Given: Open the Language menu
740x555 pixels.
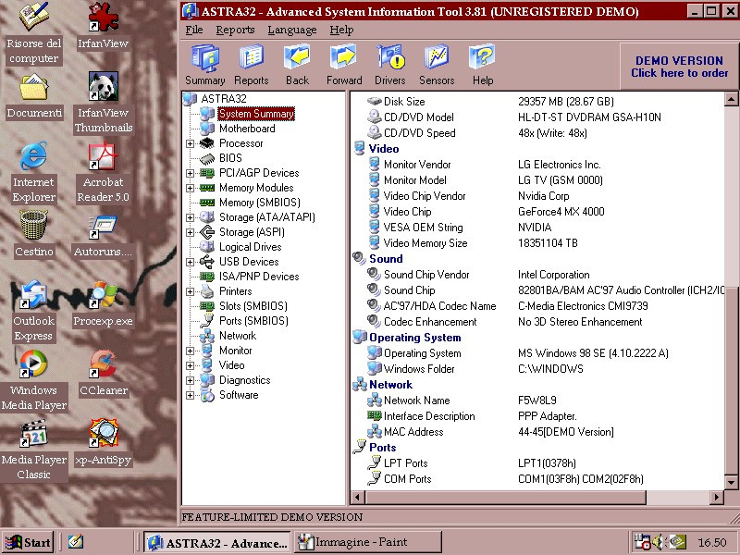Looking at the screenshot, I should pyautogui.click(x=291, y=30).
